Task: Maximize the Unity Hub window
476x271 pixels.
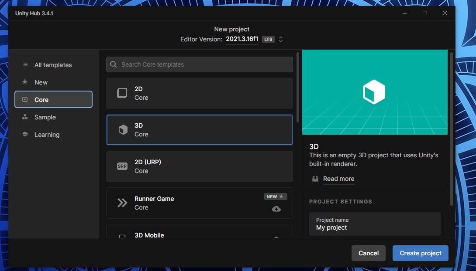Action: click(x=425, y=14)
